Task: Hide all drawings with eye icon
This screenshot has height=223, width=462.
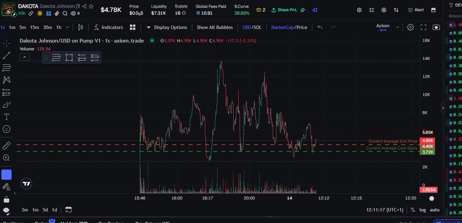Action: click(x=7, y=211)
